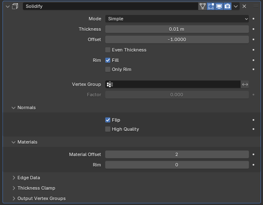The height and width of the screenshot is (205, 263).
Task: Remove the Solidify modifier with X icon
Action: tap(244, 6)
